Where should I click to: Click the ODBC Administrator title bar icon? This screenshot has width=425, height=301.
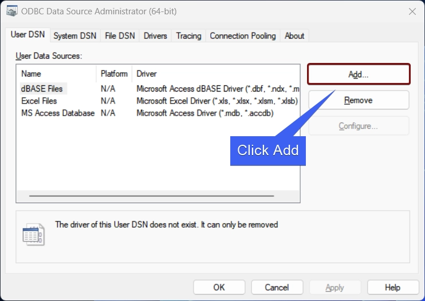(12, 11)
